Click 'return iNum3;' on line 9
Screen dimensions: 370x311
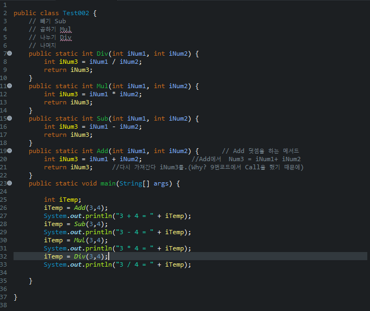[x=68, y=70]
